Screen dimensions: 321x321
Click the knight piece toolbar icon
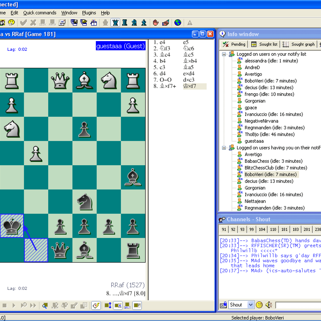click(134, 23)
